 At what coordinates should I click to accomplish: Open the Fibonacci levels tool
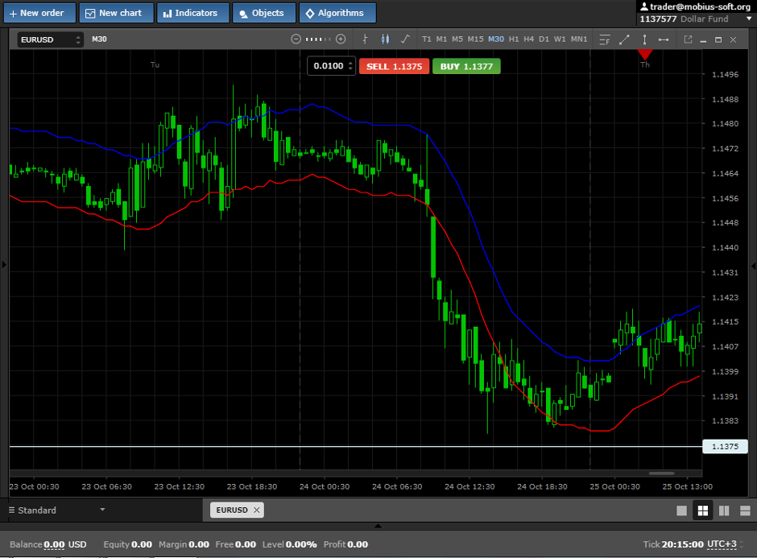[x=605, y=39]
